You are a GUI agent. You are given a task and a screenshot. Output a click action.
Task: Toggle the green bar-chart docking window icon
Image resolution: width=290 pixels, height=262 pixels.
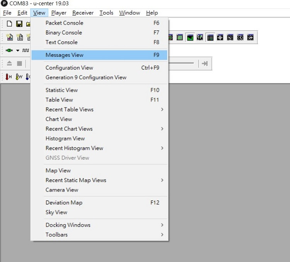(190, 38)
